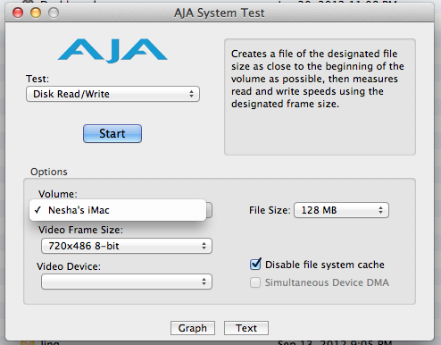Click the AJA logo
441x345 pixels.
112,51
